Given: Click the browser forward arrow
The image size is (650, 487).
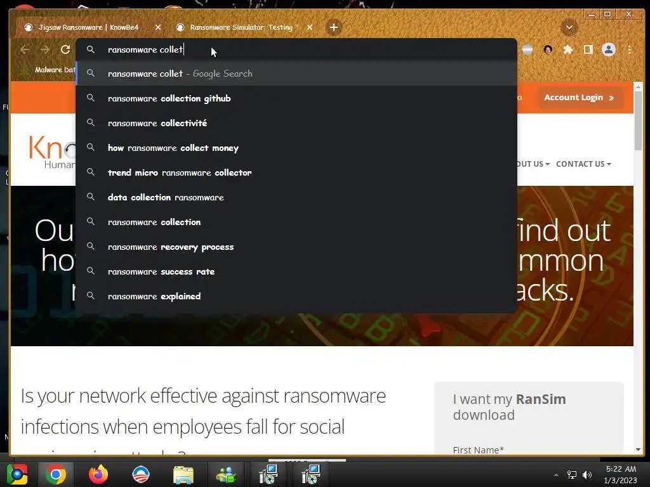Looking at the screenshot, I should pos(45,49).
